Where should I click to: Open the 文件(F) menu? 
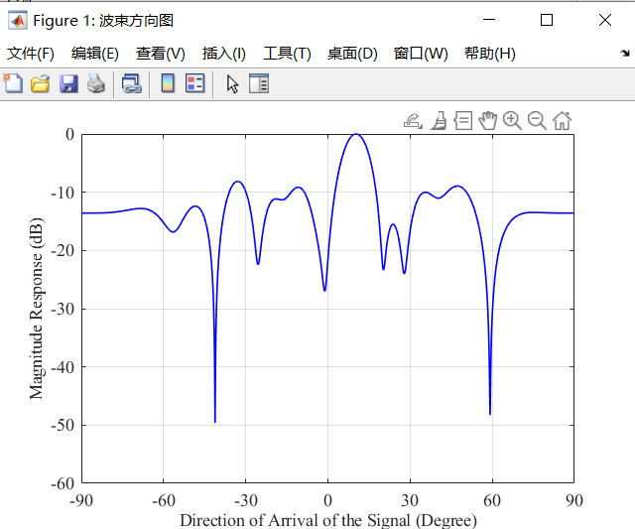click(x=31, y=54)
